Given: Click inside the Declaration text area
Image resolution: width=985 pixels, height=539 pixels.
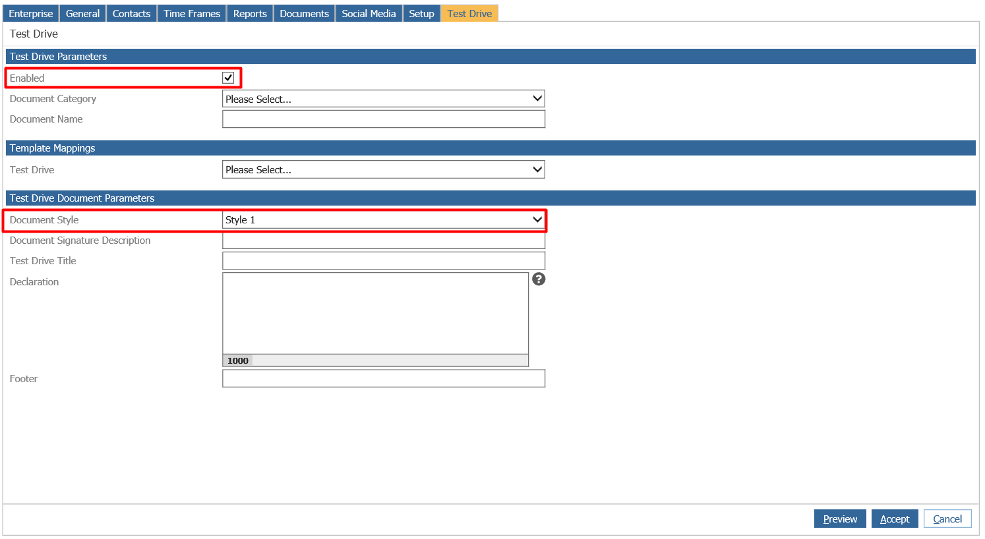Looking at the screenshot, I should click(375, 313).
